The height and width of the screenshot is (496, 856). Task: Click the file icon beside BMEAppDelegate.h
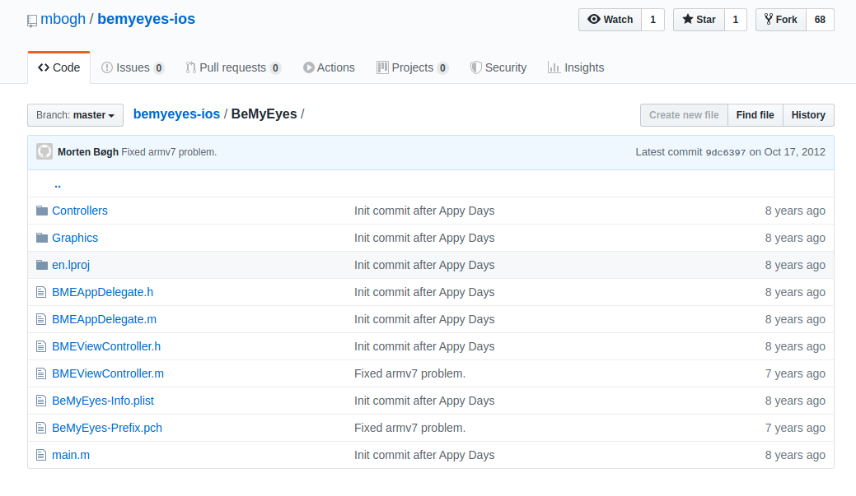(41, 292)
